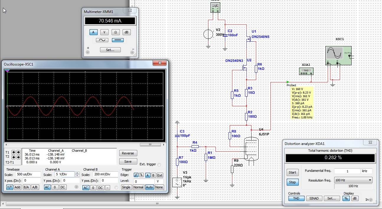Click the XDA1 distortion analyzer instrument icon
Viewport: 382px width, 209px height.
[306, 71]
